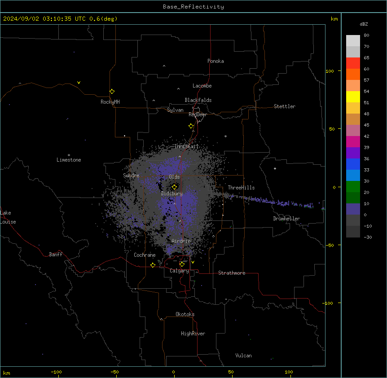Click the Sundre label
The width and height of the screenshot is (387, 378).
(131, 176)
